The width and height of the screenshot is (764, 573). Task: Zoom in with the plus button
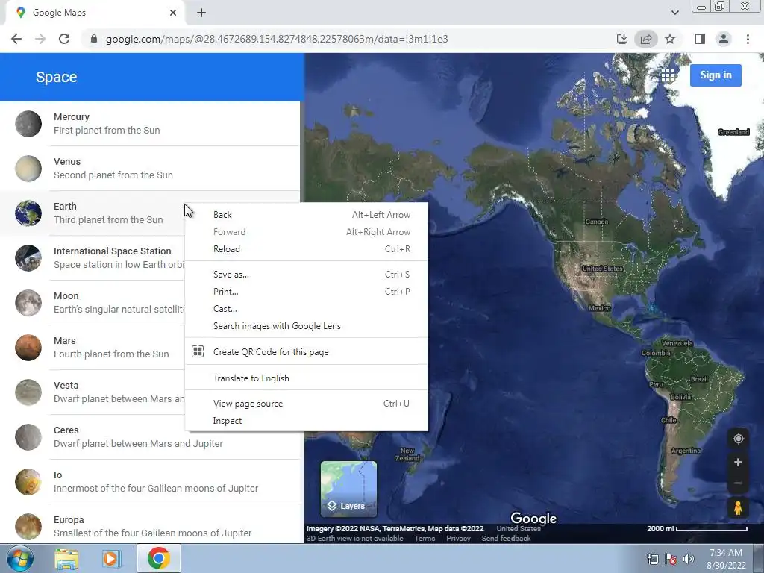[x=738, y=463]
